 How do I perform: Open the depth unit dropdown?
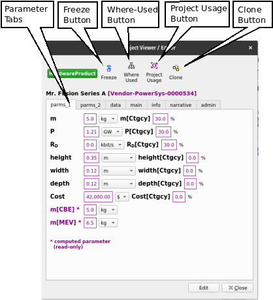pyautogui.click(x=118, y=183)
